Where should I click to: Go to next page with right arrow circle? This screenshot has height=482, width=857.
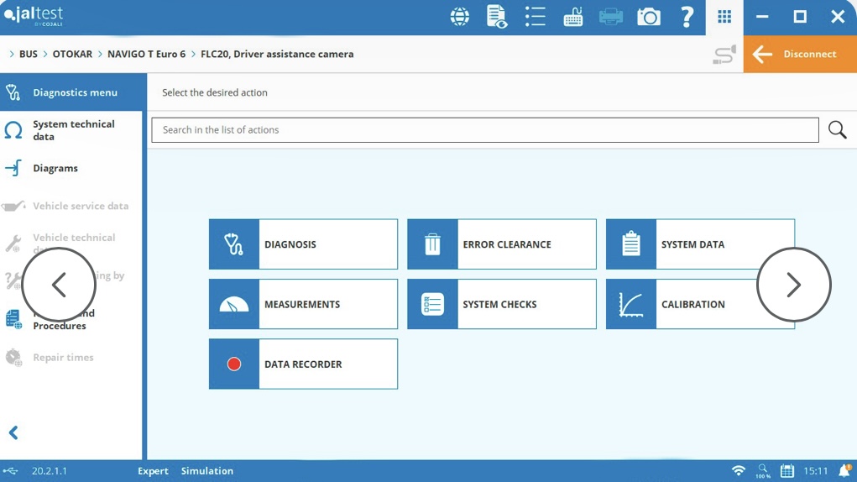tap(793, 285)
